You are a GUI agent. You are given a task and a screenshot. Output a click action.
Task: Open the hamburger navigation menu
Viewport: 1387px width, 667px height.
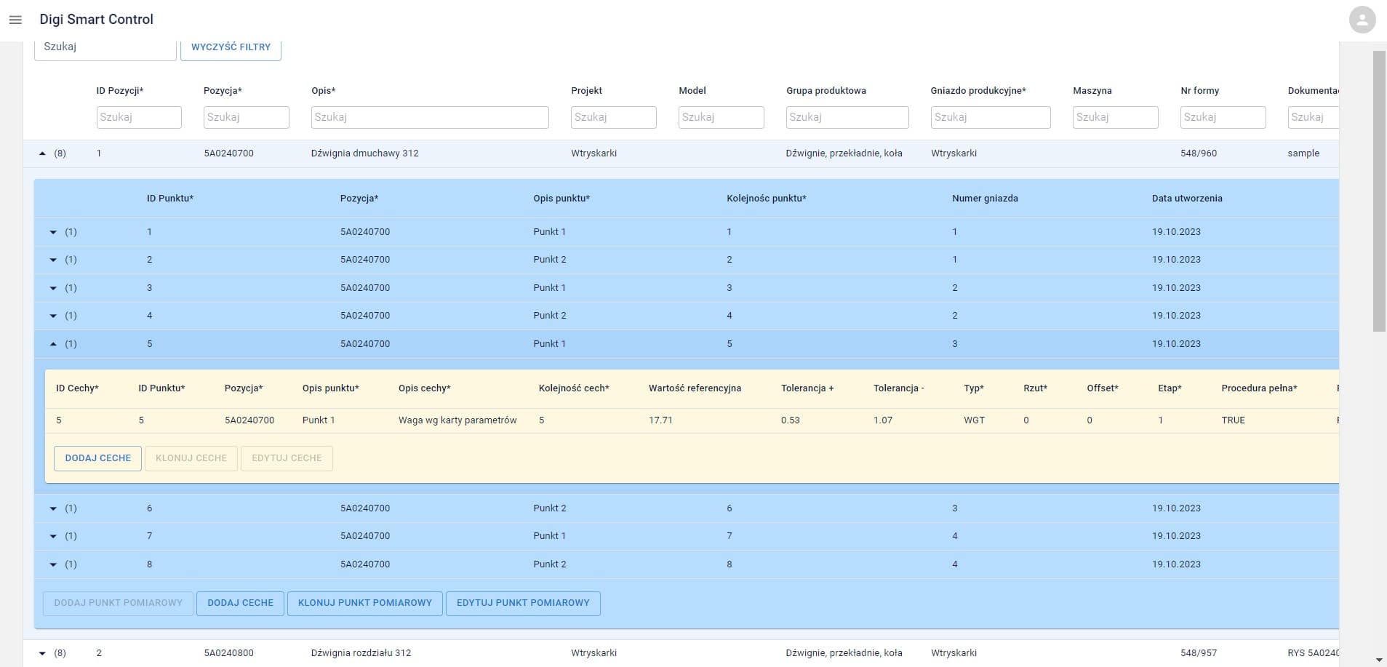(x=15, y=20)
